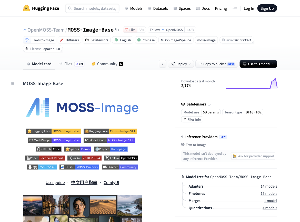Viewport: 300px width, 222px height.
Task: Click the Hugging Face emoji logo
Action: tap(26, 8)
